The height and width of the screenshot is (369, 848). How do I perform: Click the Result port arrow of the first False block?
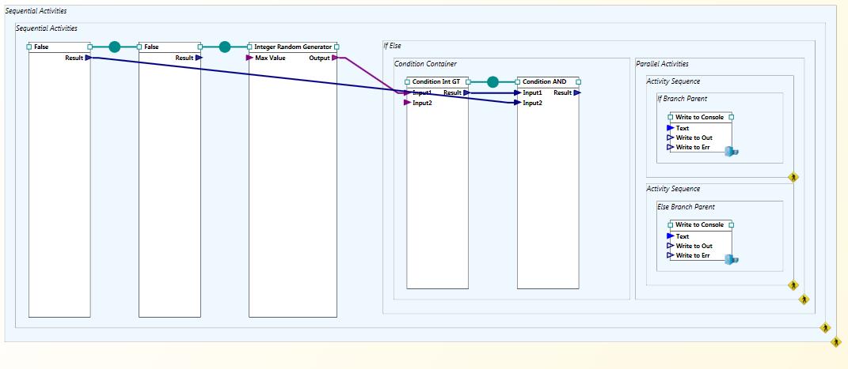89,58
